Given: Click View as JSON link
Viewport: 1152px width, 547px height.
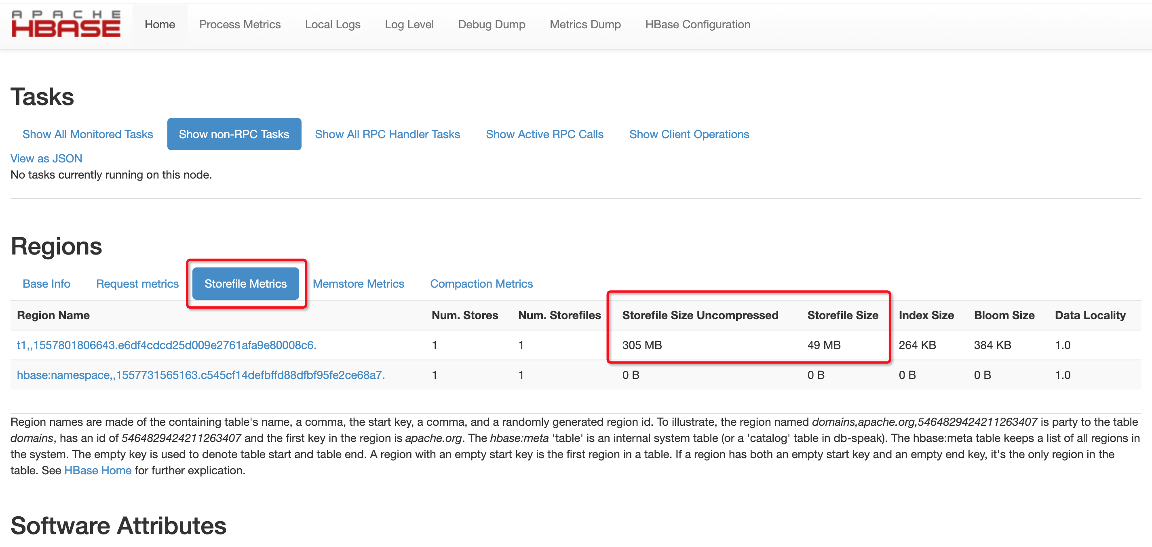Looking at the screenshot, I should (46, 158).
